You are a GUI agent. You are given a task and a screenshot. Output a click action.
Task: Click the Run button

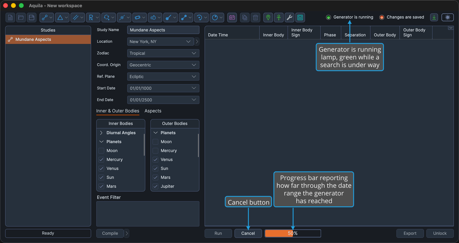218,233
